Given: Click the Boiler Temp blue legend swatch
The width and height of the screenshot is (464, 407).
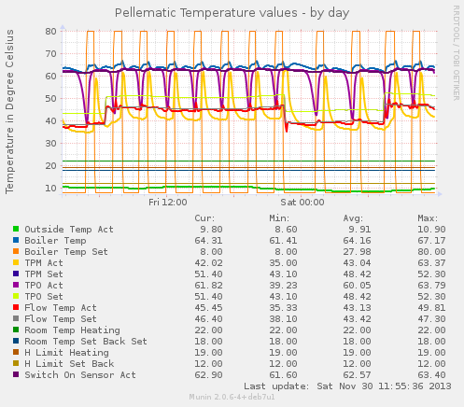Looking at the screenshot, I should pyautogui.click(x=16, y=240).
